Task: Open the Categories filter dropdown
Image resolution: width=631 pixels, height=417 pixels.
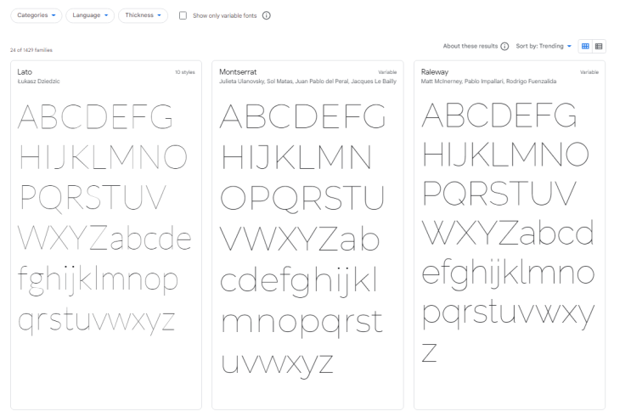Action: click(x=37, y=15)
